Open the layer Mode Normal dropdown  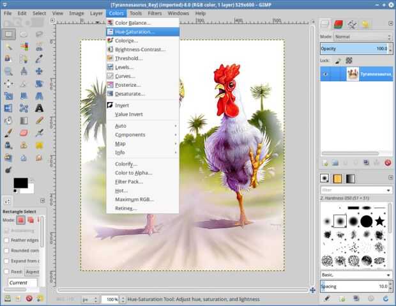click(363, 37)
